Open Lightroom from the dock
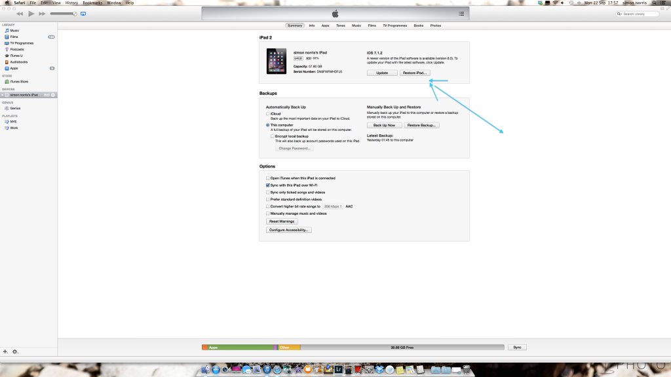This screenshot has height=377, width=671. point(339,369)
